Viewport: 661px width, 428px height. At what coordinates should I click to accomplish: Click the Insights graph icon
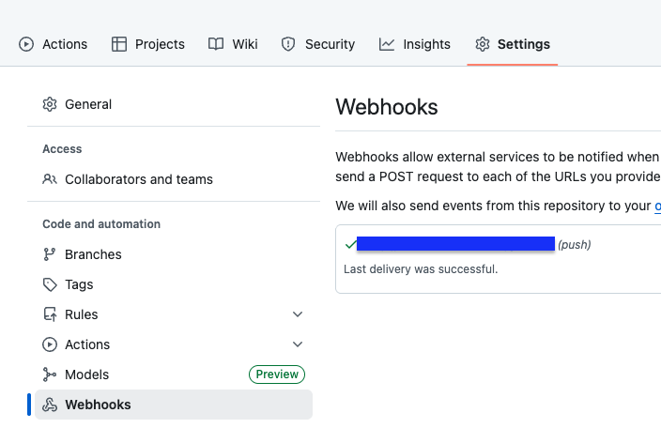tap(387, 44)
